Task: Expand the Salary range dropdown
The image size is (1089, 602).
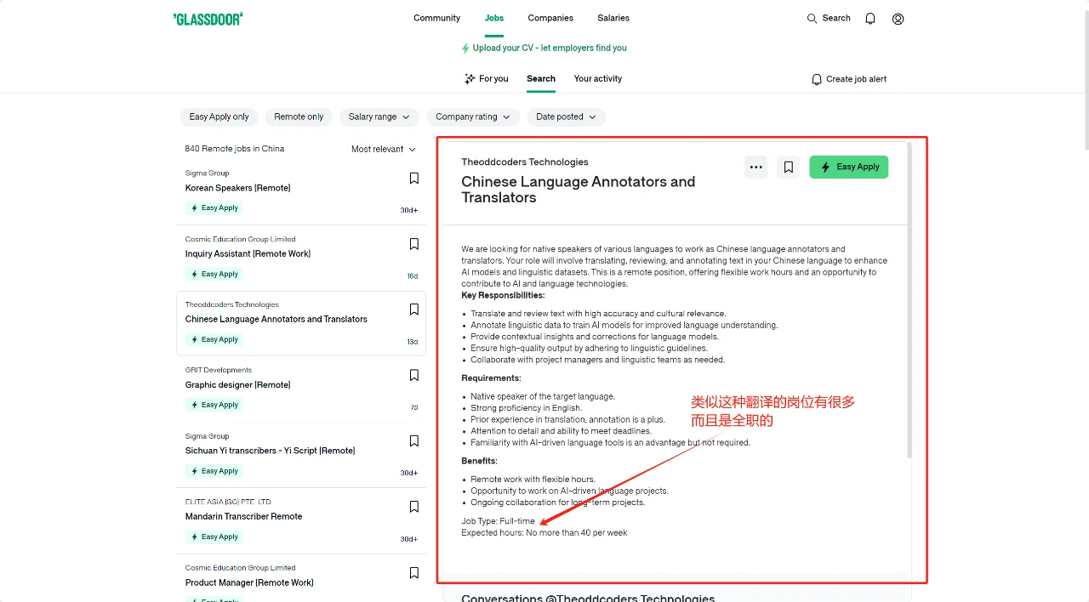Action: tap(379, 117)
